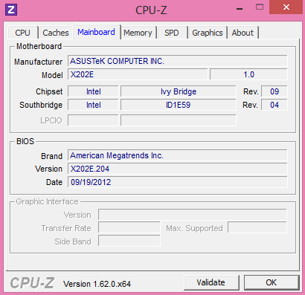This screenshot has height=295, width=305.
Task: Open the CPU tab
Action: pyautogui.click(x=23, y=33)
